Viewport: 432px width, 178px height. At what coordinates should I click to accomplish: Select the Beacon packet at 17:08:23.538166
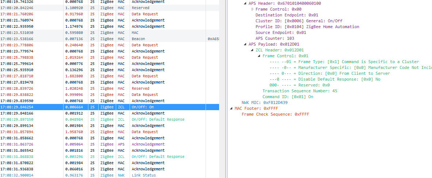coord(110,39)
